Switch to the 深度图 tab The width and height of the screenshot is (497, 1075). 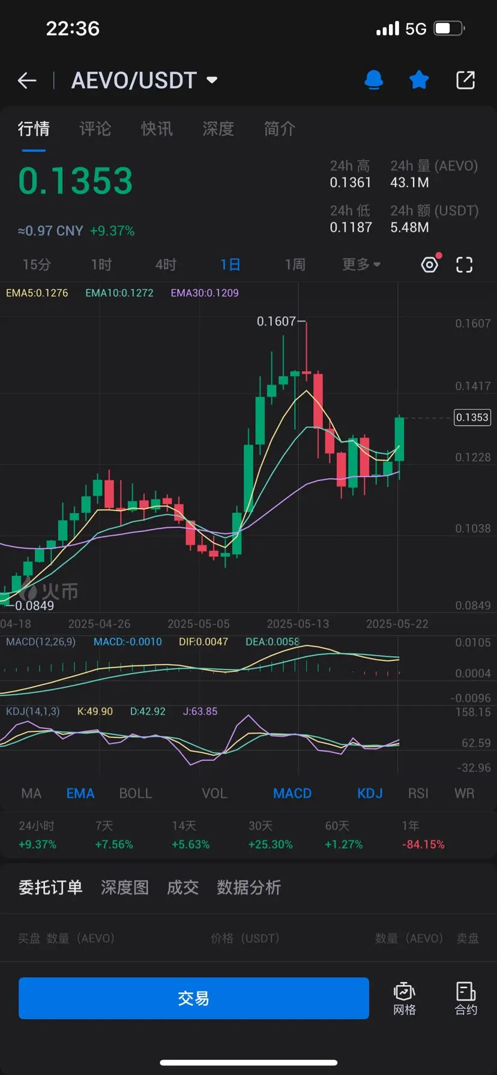click(125, 887)
